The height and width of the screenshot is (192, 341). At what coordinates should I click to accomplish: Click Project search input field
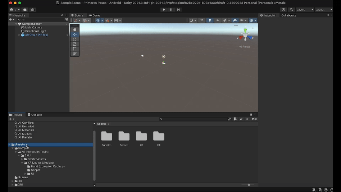[x=194, y=119]
